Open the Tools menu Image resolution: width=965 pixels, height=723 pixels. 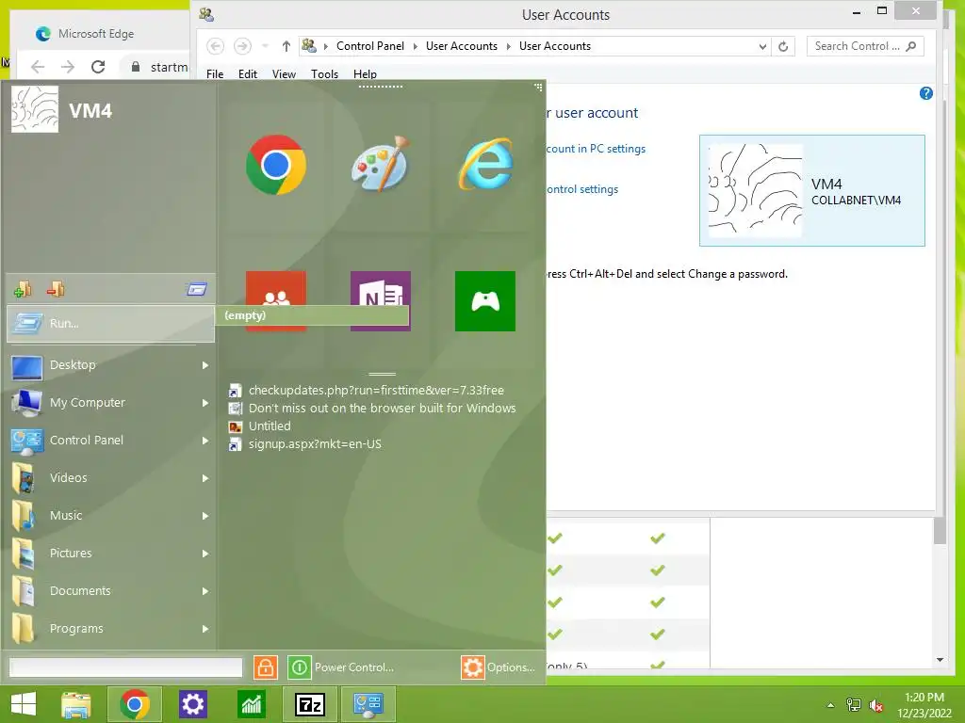click(324, 73)
